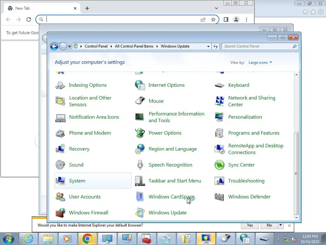Open the Internet Options icon

tap(140, 85)
